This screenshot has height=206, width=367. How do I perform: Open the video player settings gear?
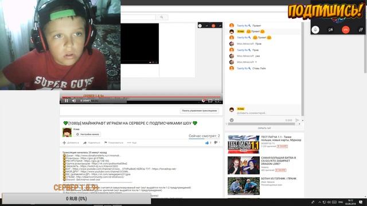(x=204, y=101)
